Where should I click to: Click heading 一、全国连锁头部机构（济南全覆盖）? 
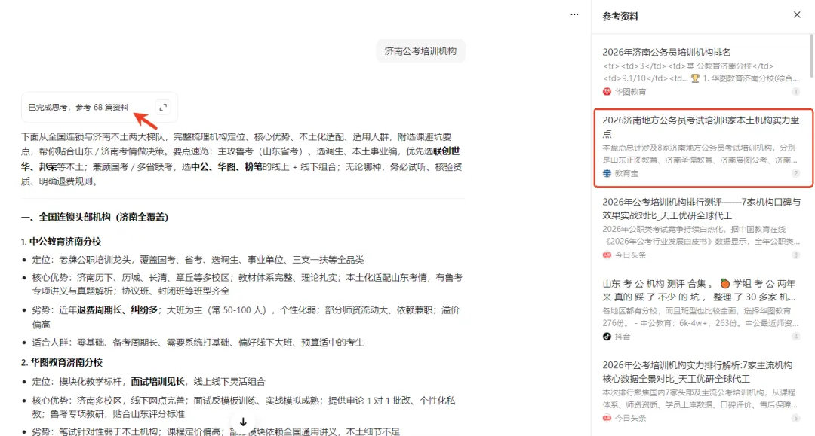(94, 217)
